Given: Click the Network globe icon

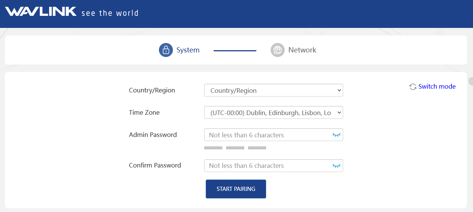Looking at the screenshot, I should click(x=277, y=50).
